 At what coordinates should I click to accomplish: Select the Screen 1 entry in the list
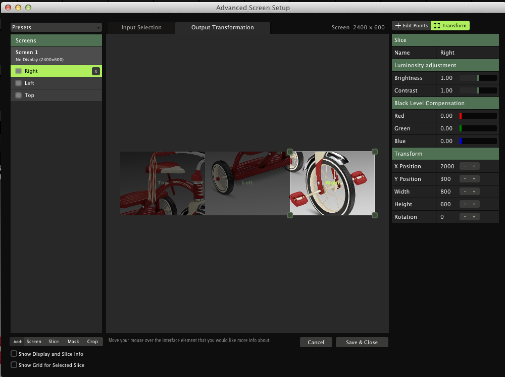click(56, 55)
